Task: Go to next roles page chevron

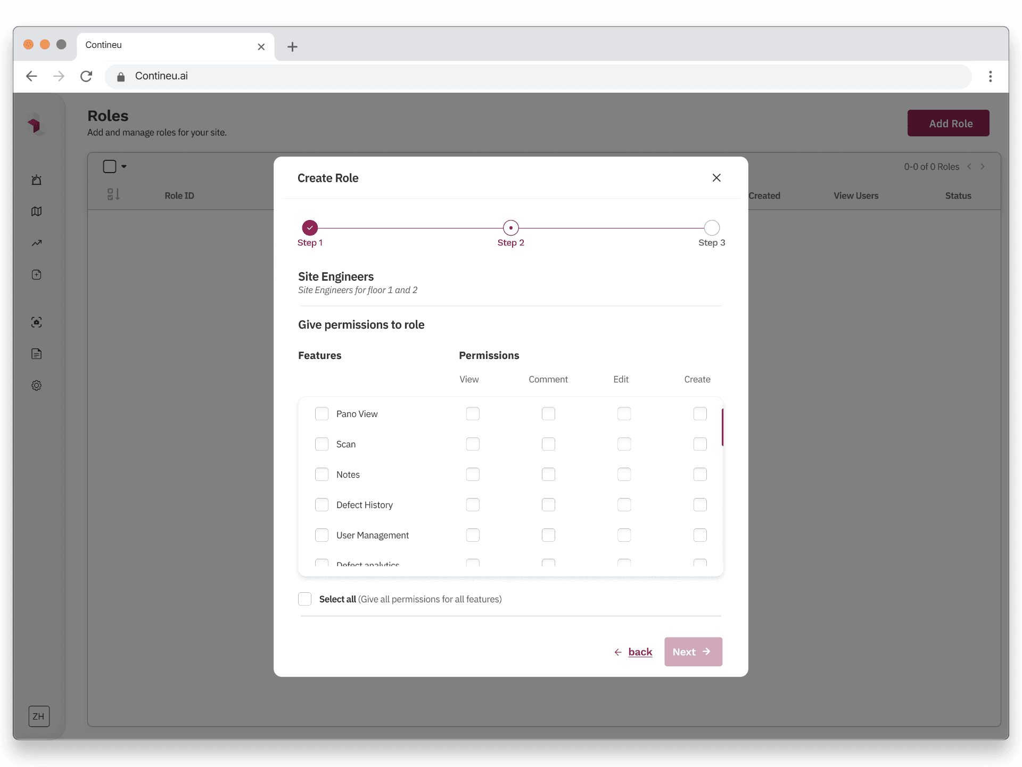Action: pyautogui.click(x=983, y=167)
